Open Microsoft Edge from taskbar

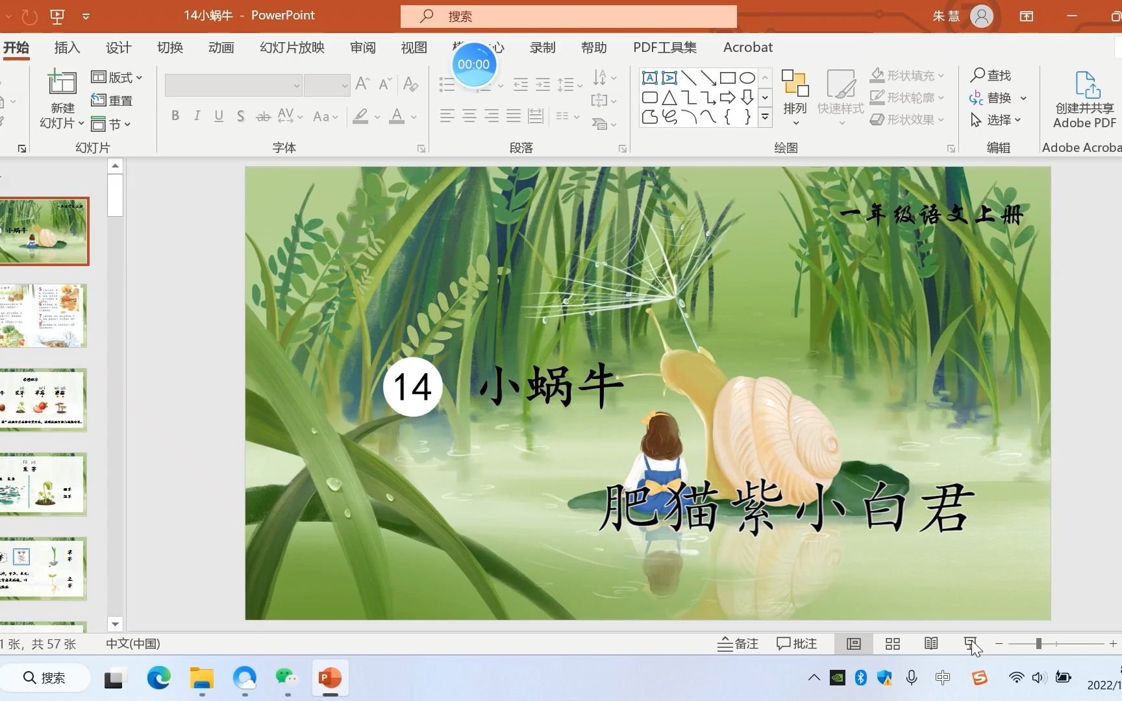coord(158,678)
